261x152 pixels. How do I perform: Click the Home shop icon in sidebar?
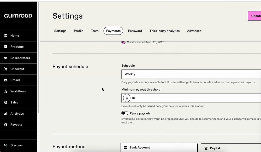click(6, 36)
